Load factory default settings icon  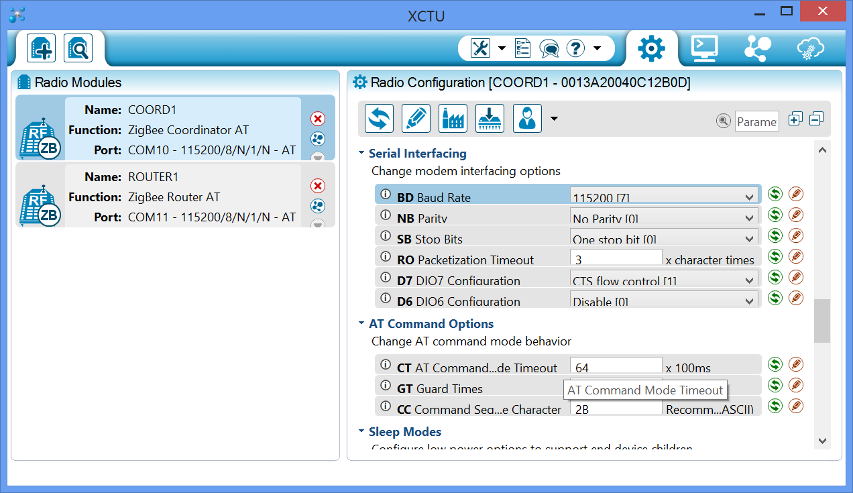click(453, 119)
